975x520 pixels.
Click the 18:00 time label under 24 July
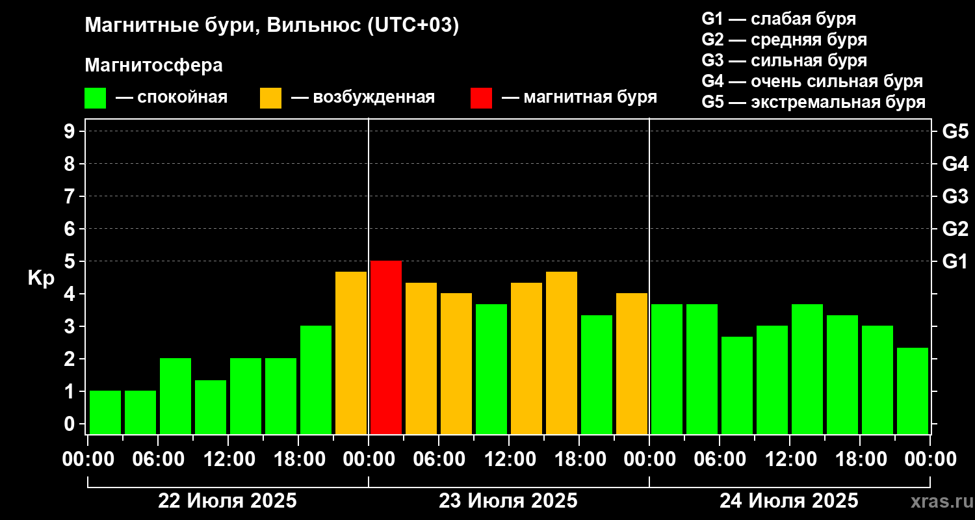click(861, 460)
